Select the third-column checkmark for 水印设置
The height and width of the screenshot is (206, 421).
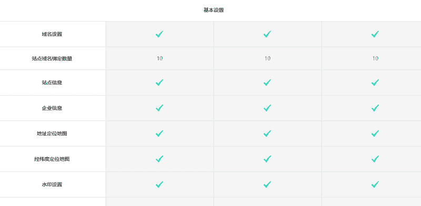click(375, 184)
